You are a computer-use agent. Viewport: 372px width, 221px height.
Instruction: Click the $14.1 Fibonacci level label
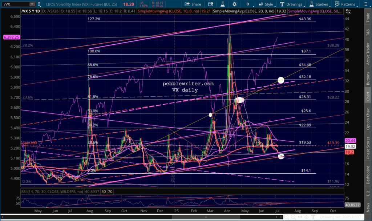[306, 170]
